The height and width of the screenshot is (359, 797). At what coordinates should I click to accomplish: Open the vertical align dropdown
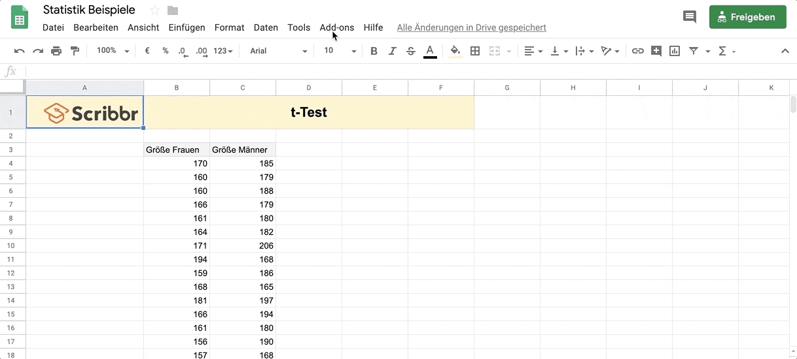pyautogui.click(x=559, y=51)
